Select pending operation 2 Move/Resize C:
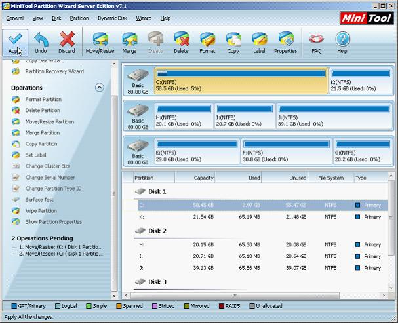The height and width of the screenshot is (323, 398). [61, 254]
